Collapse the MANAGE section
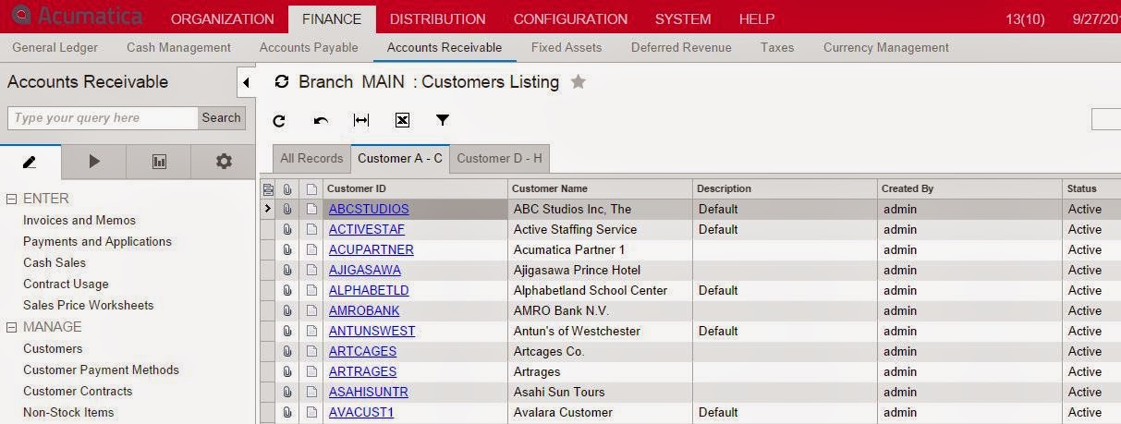Image resolution: width=1121 pixels, height=424 pixels. coord(12,327)
